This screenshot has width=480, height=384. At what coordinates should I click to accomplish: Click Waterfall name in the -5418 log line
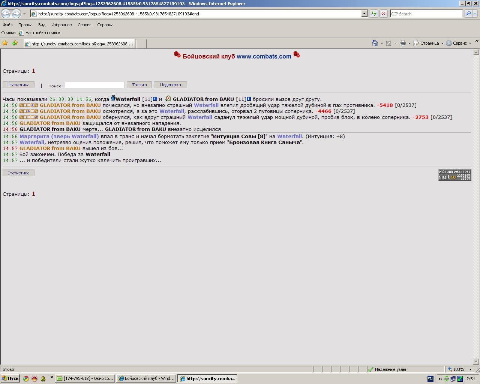point(206,105)
